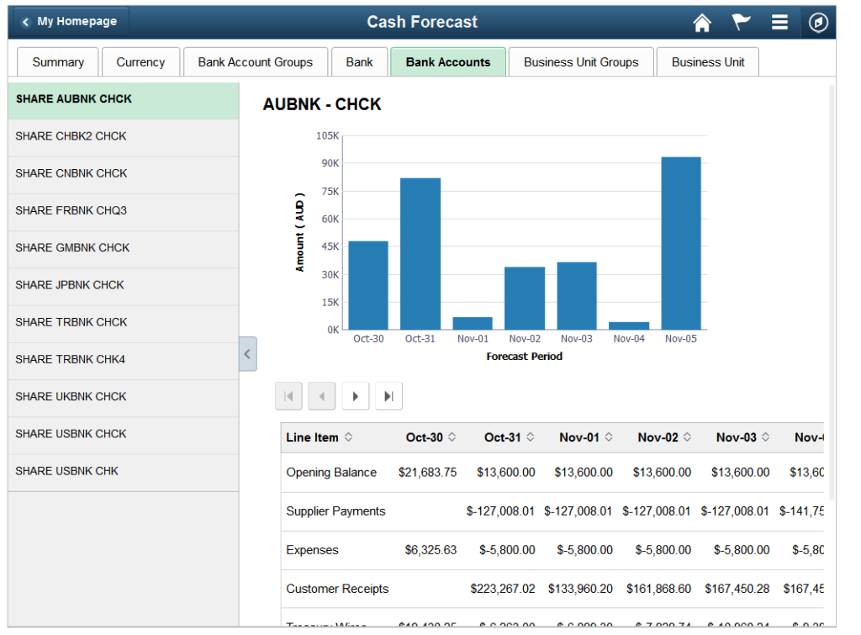
Task: Go to next forecast period arrow
Action: [x=356, y=396]
